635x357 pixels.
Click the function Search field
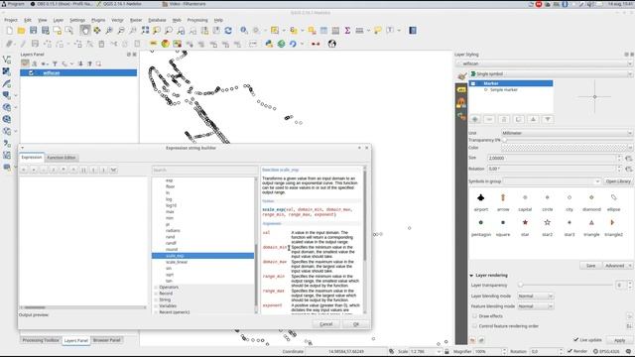point(205,170)
